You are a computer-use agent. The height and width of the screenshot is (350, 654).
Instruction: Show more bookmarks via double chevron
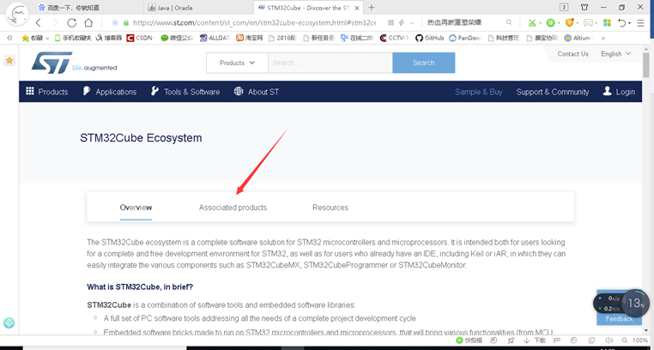click(x=603, y=38)
